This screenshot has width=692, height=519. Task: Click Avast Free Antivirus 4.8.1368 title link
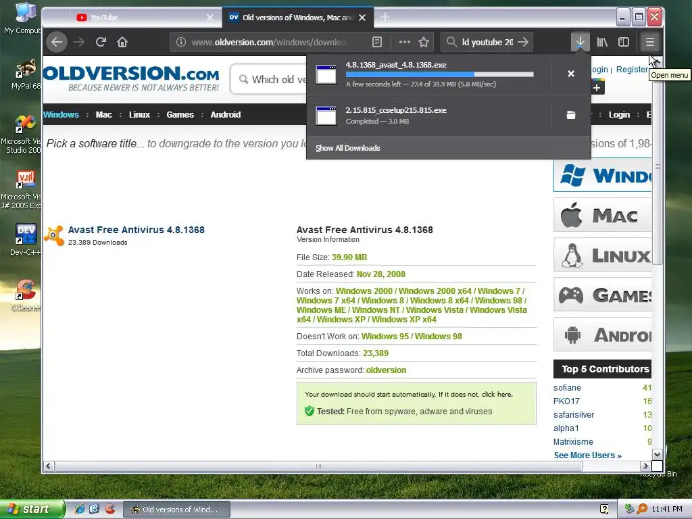coord(137,230)
